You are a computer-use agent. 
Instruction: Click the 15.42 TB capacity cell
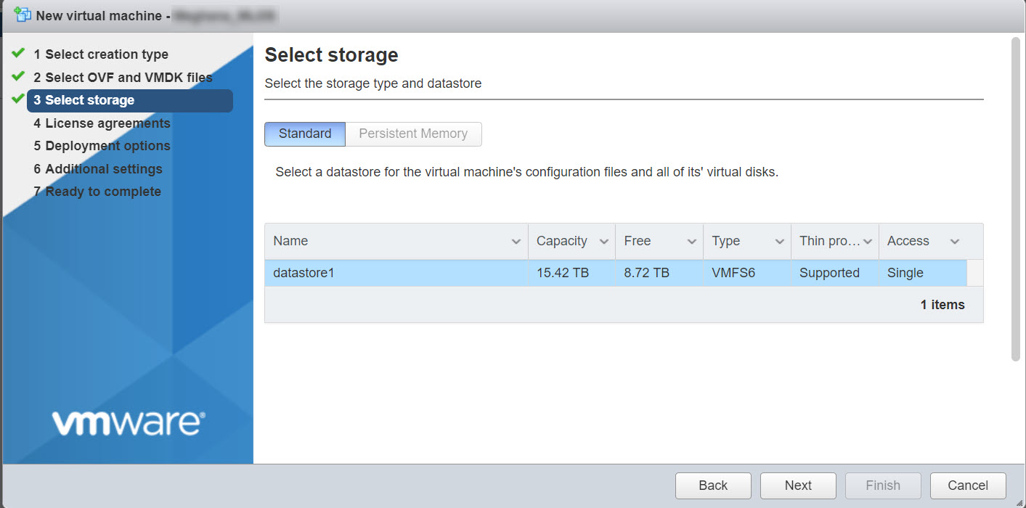click(563, 273)
